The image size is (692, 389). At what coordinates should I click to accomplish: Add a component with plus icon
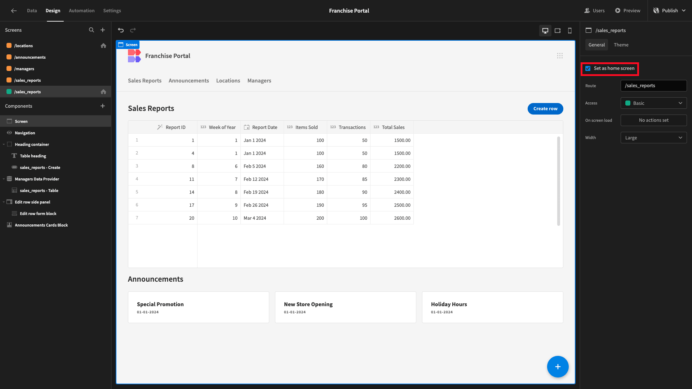(103, 106)
